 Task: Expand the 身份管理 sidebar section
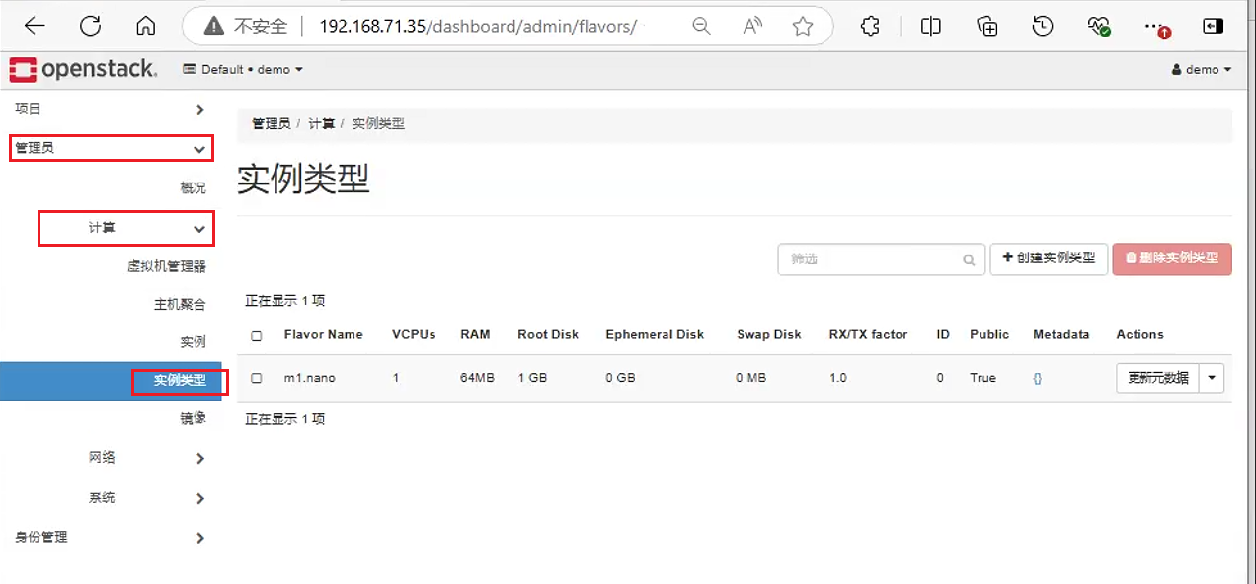click(111, 538)
